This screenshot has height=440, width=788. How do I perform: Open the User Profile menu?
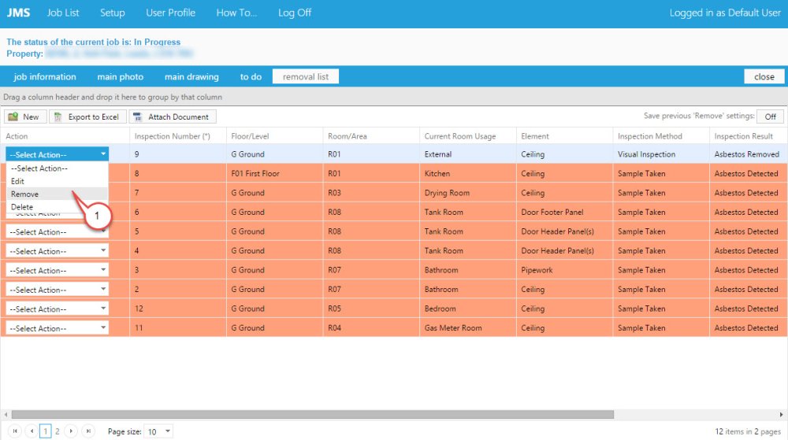pos(170,13)
